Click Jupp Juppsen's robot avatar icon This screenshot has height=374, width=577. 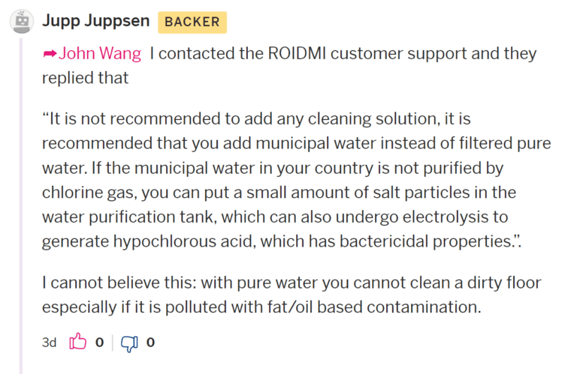22,21
